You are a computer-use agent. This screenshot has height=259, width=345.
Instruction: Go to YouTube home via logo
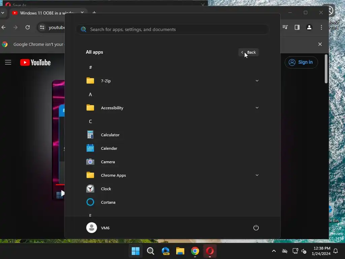(35, 62)
